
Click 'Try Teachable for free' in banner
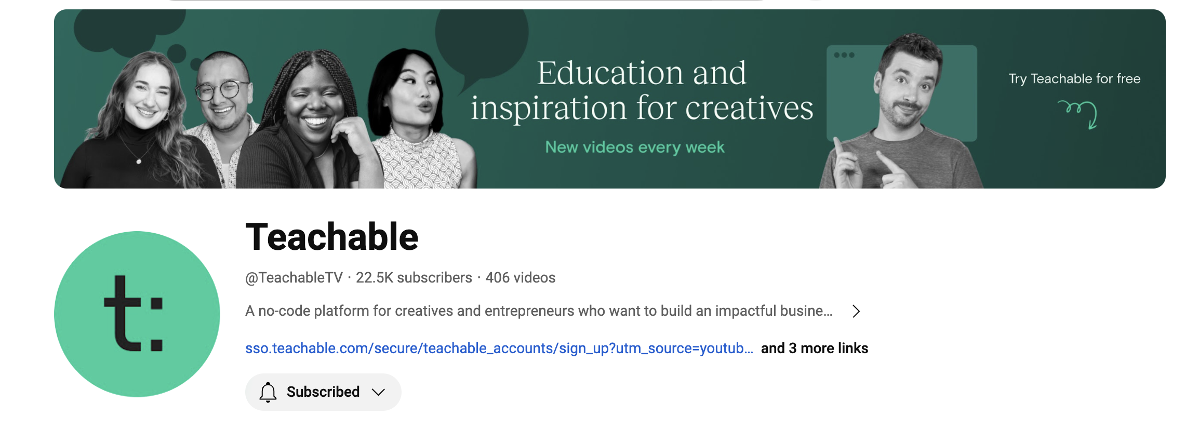(x=1074, y=78)
